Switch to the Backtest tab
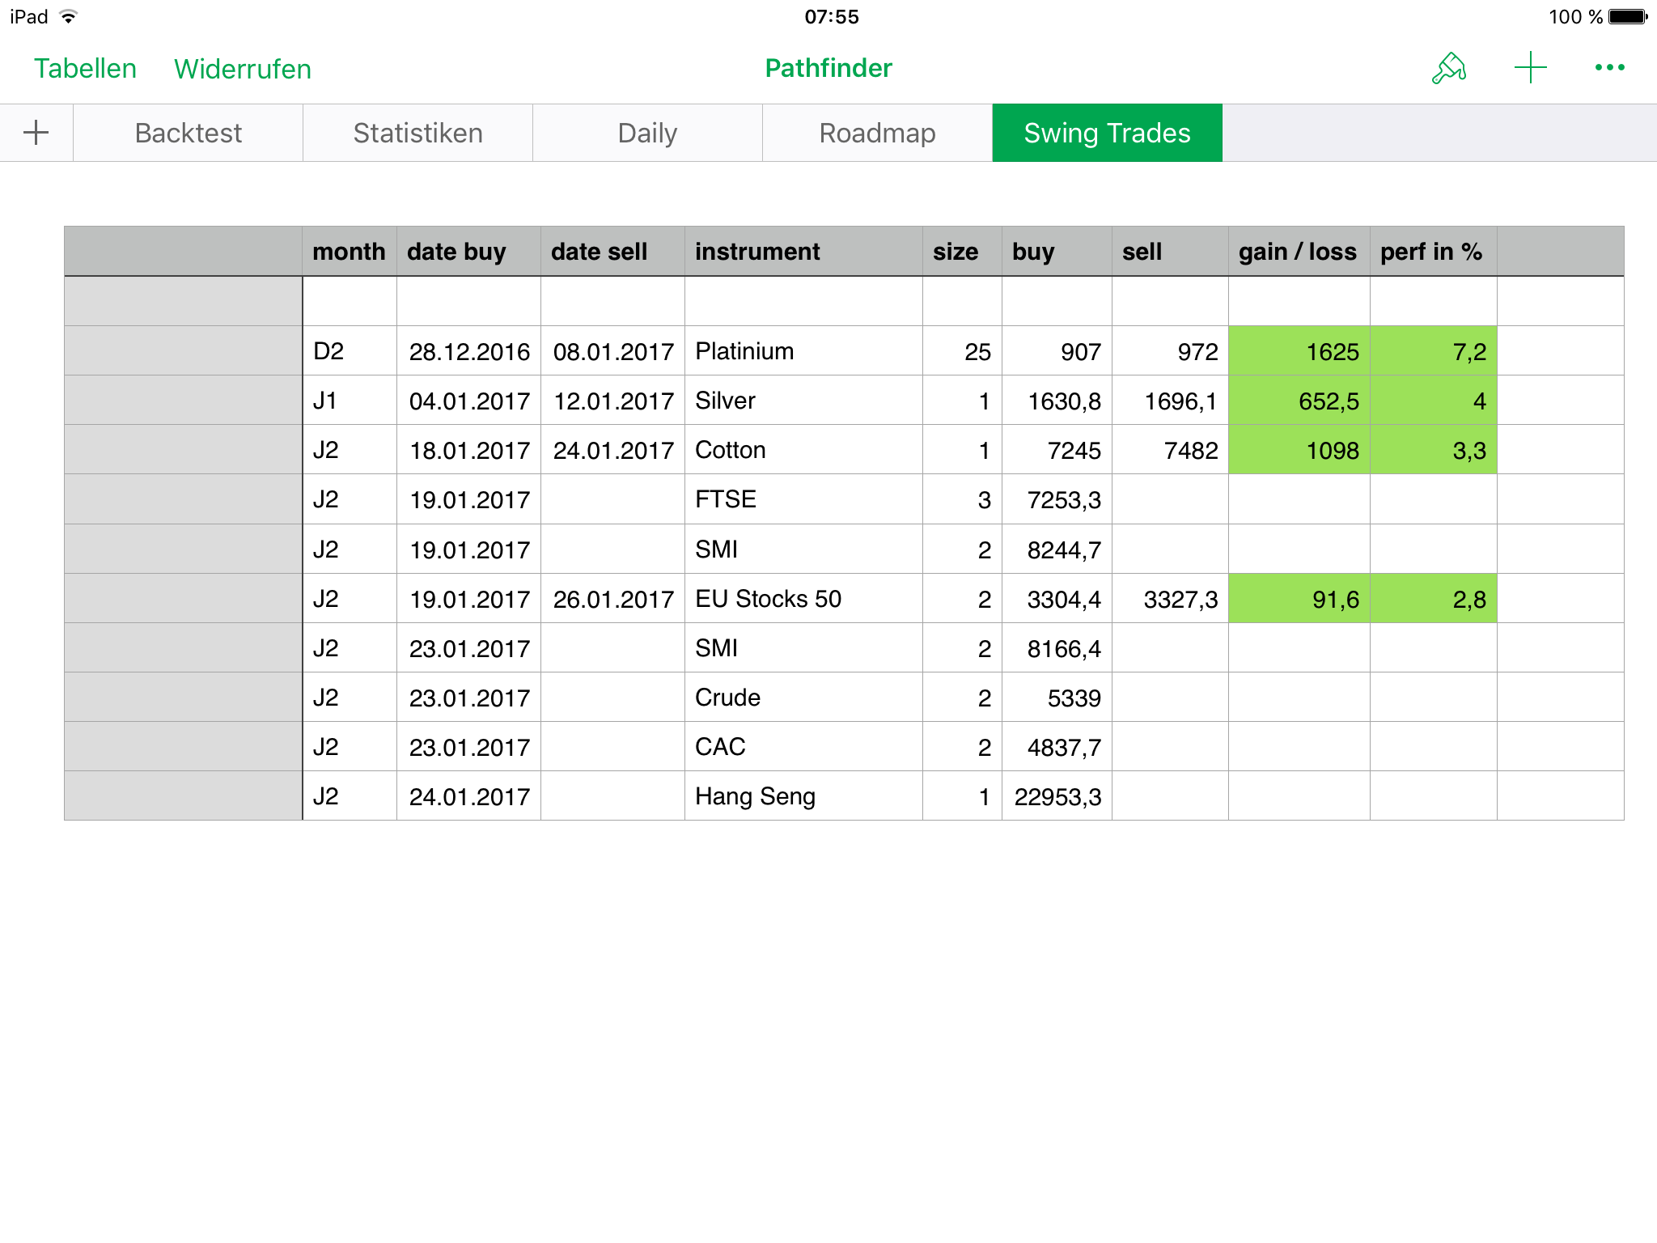Viewport: 1657px width, 1243px height. click(x=188, y=133)
